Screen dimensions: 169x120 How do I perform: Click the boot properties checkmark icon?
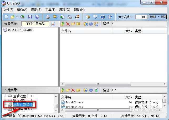click(53, 24)
